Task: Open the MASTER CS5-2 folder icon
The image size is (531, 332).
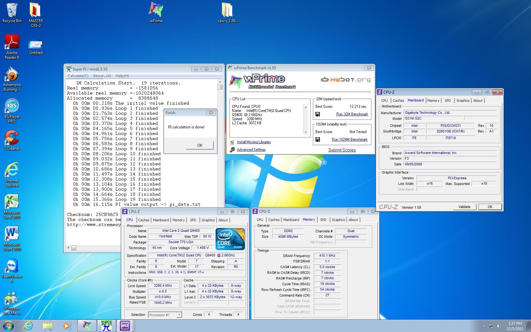Action: click(x=36, y=15)
